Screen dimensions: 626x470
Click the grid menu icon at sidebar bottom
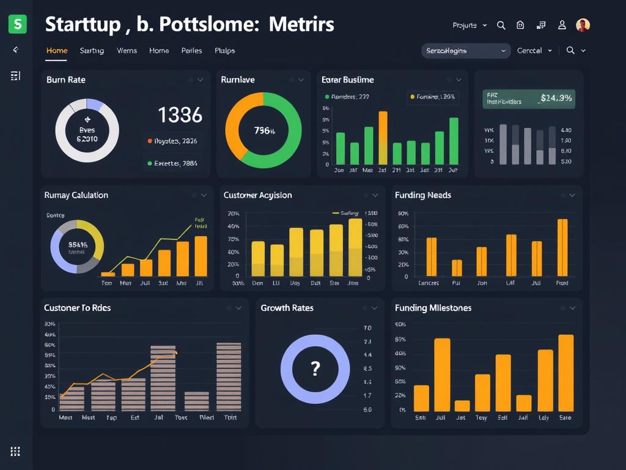click(x=16, y=452)
